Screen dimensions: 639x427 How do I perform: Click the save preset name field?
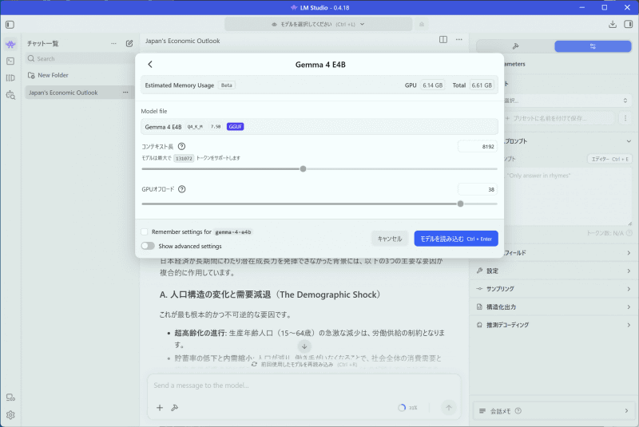click(558, 118)
